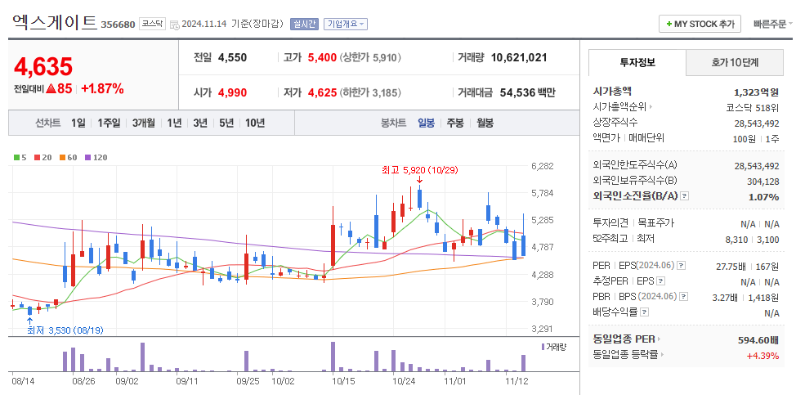Click help icon next to 추정PER EPS

coord(660,281)
